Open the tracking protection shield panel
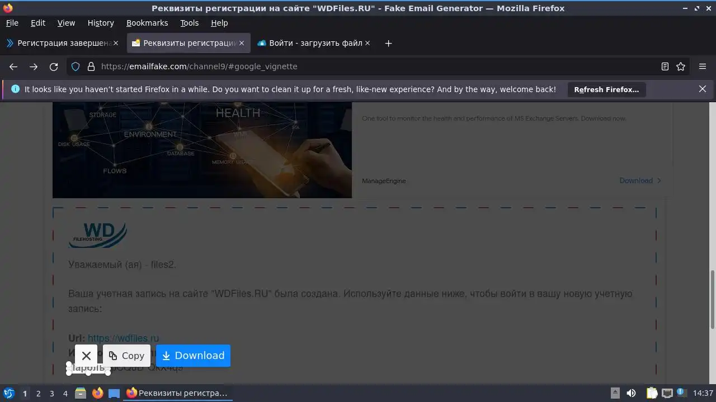The height and width of the screenshot is (402, 716). (76, 66)
